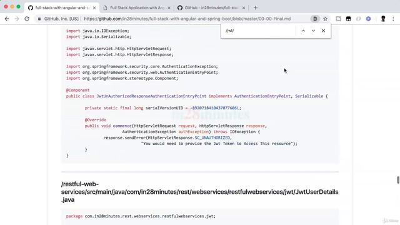This screenshot has width=400, height=225.
Task: Close the find-in-page bar
Action: (323, 31)
